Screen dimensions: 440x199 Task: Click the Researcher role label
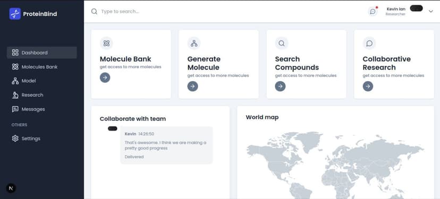395,14
